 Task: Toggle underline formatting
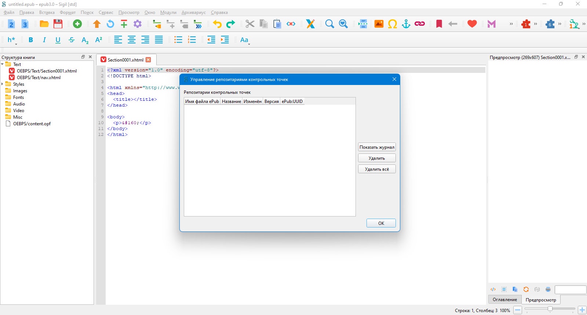[x=58, y=40]
